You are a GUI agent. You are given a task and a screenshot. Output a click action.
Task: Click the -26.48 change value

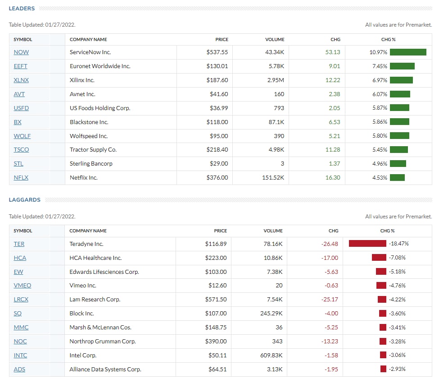click(330, 244)
